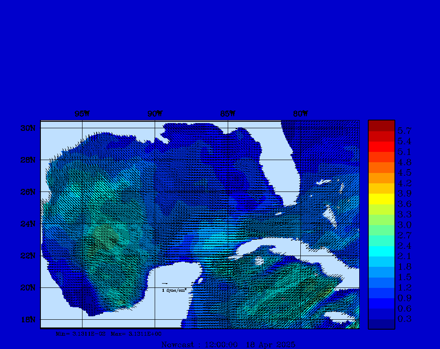Viewport: 440px width, 349px height.
Task: Click the 5.1 color scale value
Action: pyautogui.click(x=404, y=152)
